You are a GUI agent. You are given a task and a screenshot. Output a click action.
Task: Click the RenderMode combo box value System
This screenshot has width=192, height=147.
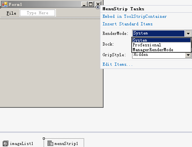coord(159,33)
